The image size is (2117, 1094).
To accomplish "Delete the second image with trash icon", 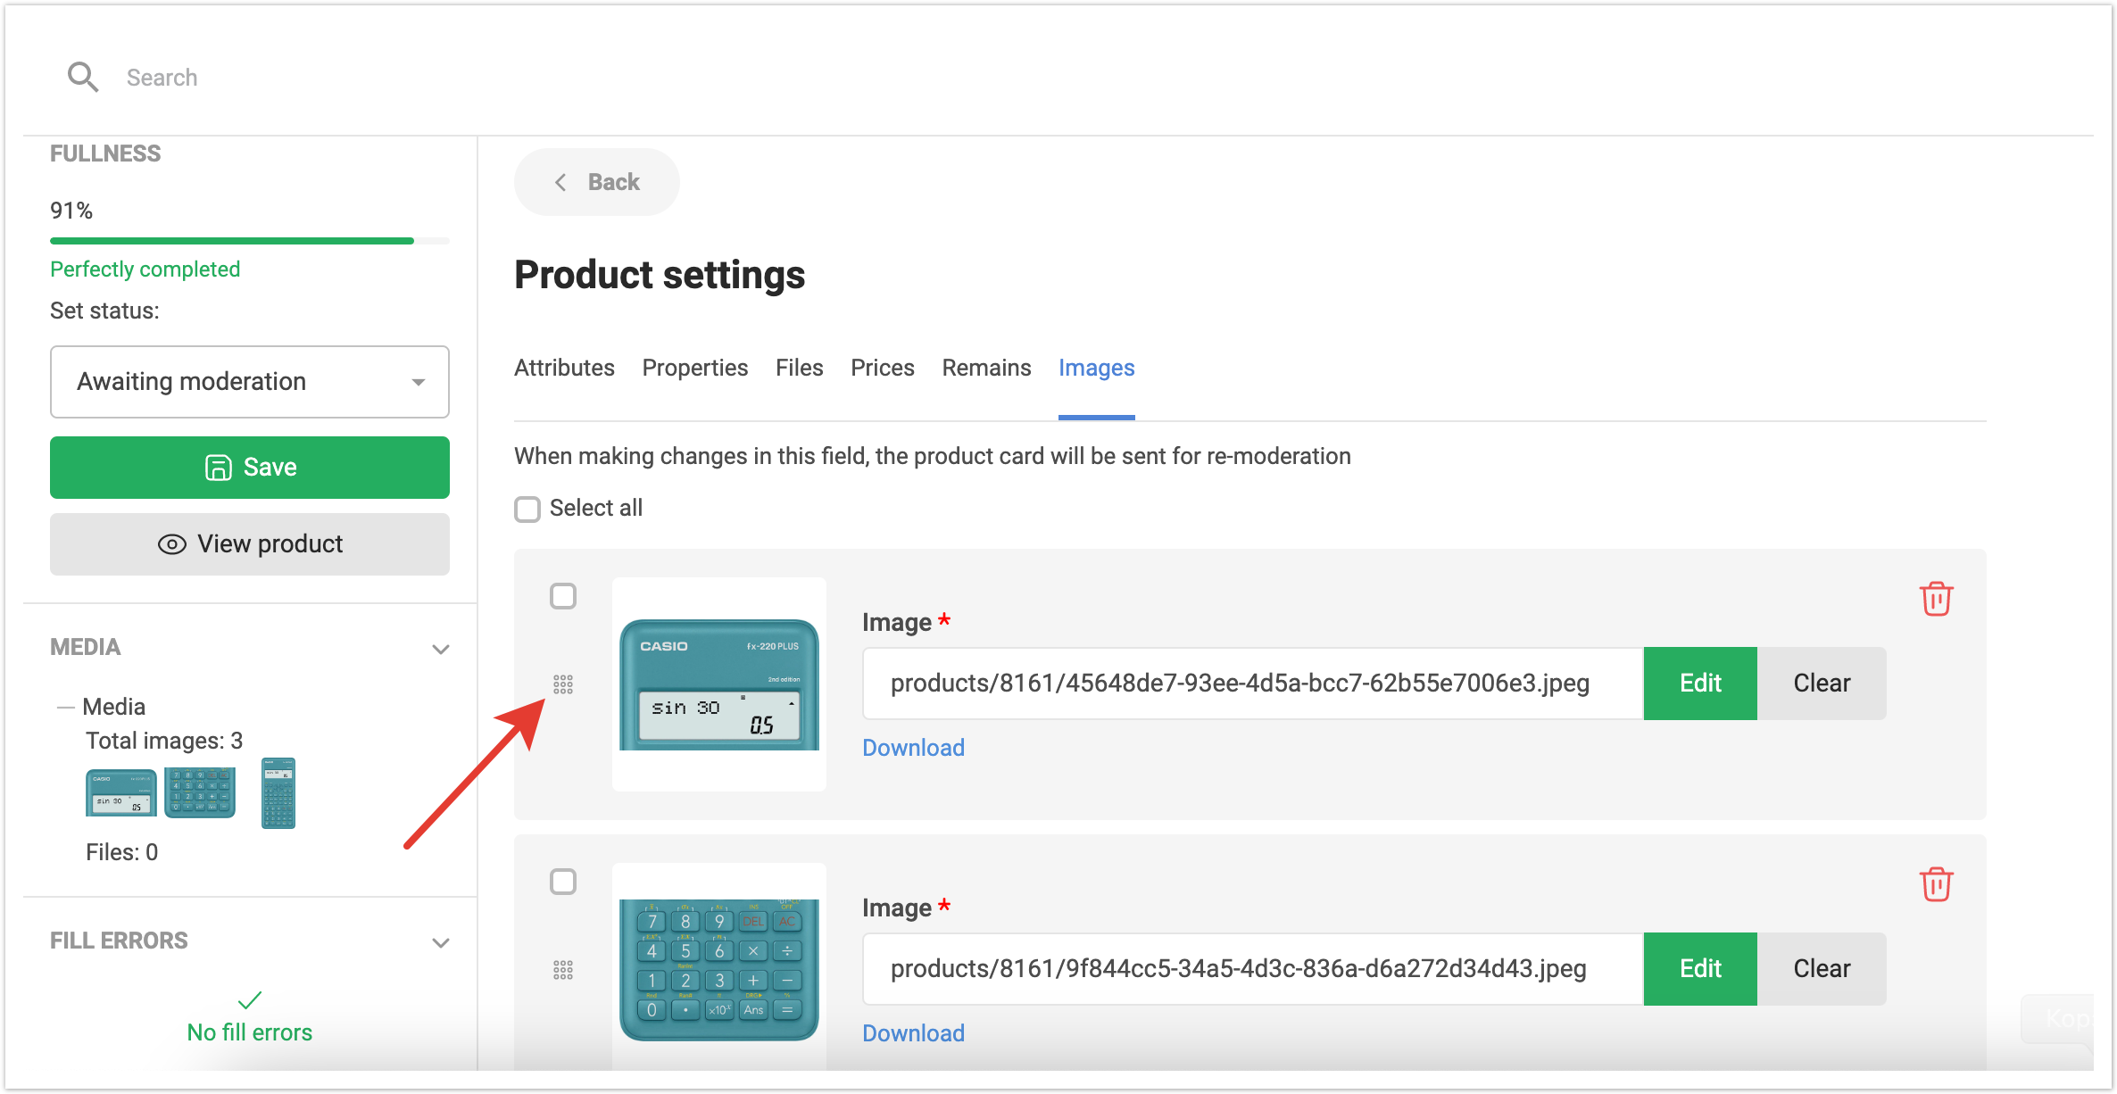I will pyautogui.click(x=1936, y=884).
